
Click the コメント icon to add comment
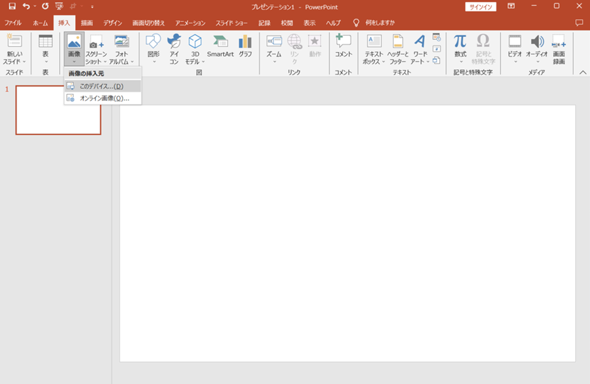pyautogui.click(x=343, y=46)
